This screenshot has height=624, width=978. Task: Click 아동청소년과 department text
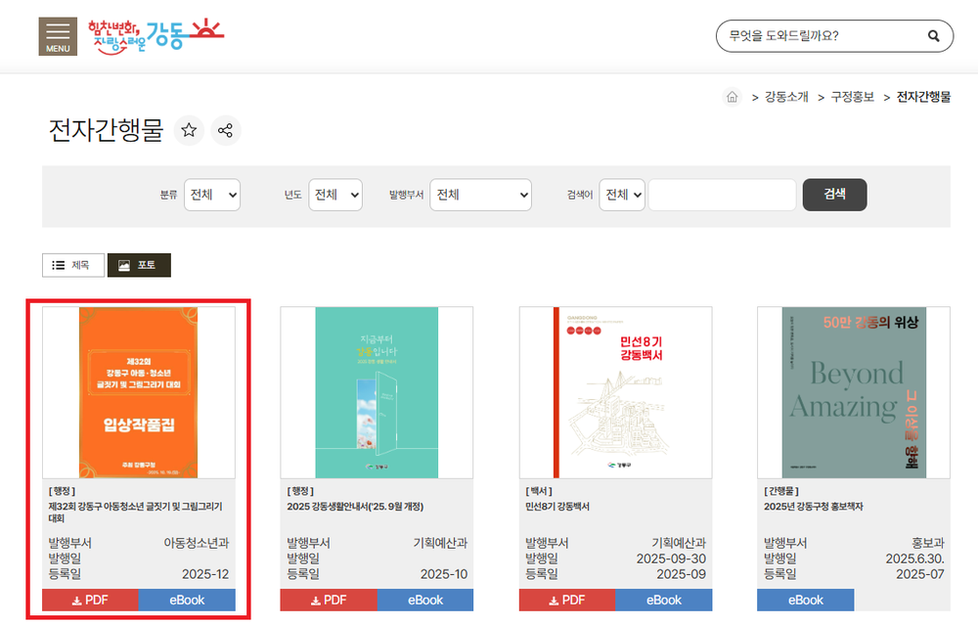point(197,543)
